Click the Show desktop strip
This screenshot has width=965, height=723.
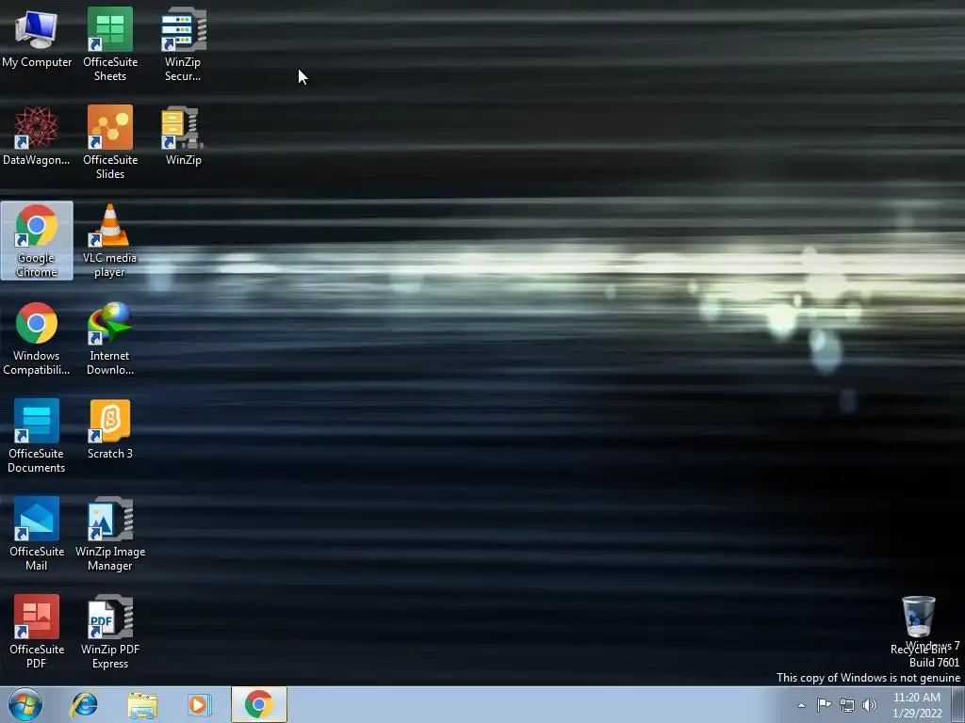point(958,704)
